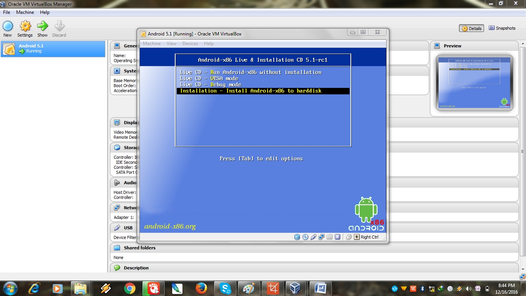Click the Show green arrow toolbar icon
Image resolution: width=526 pixels, height=296 pixels.
coord(42,29)
